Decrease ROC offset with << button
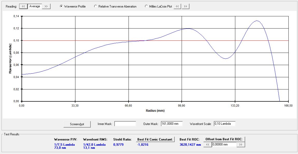 tap(208, 144)
